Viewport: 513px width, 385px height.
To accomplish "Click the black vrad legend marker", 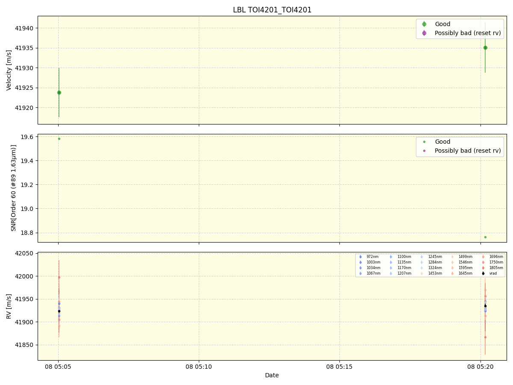I will click(483, 273).
